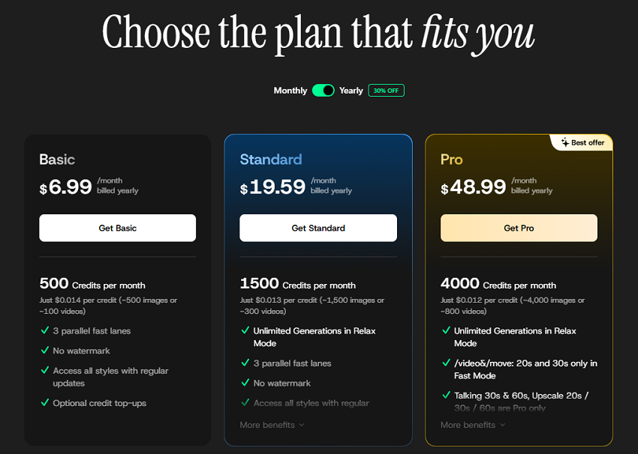Click the "Get Standard" button
638x454 pixels.
[x=318, y=228]
